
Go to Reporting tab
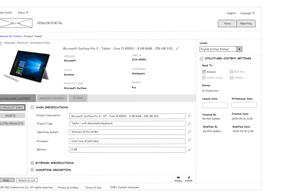(x=246, y=24)
